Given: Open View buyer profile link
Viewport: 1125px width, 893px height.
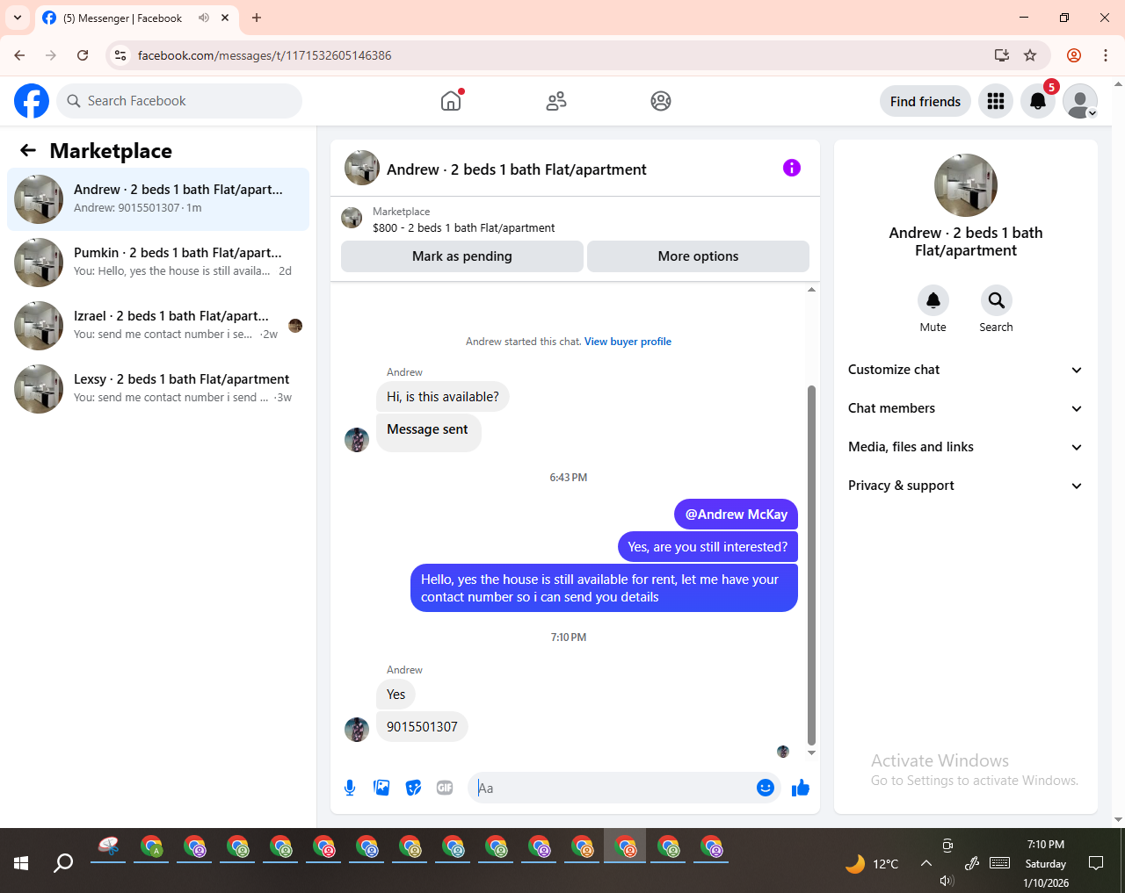Looking at the screenshot, I should (x=628, y=342).
